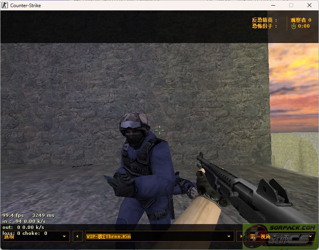Click the 99.4 fps readout
Image resolution: width=319 pixels, height=250 pixels.
point(13,215)
